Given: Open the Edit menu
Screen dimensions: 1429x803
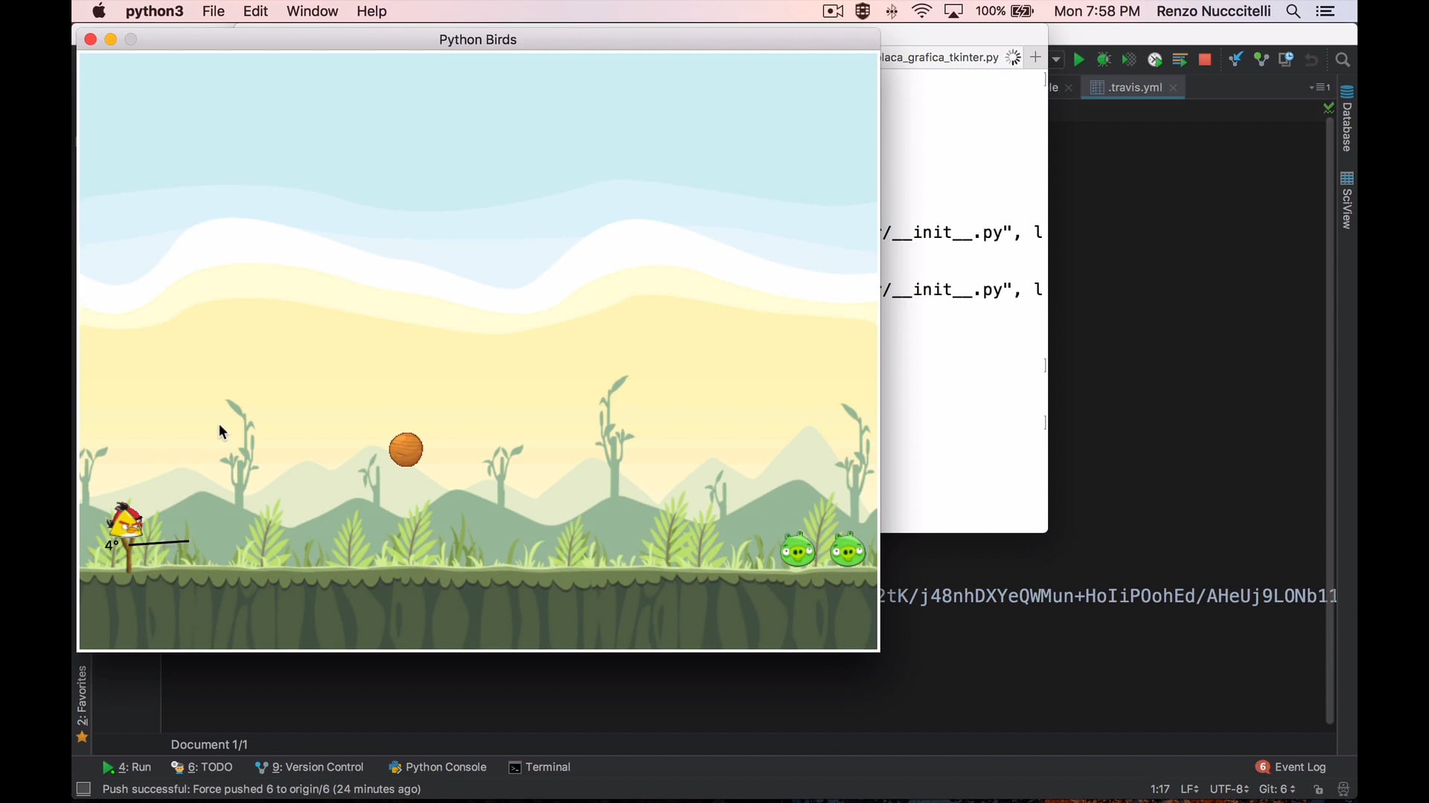Looking at the screenshot, I should tap(255, 11).
